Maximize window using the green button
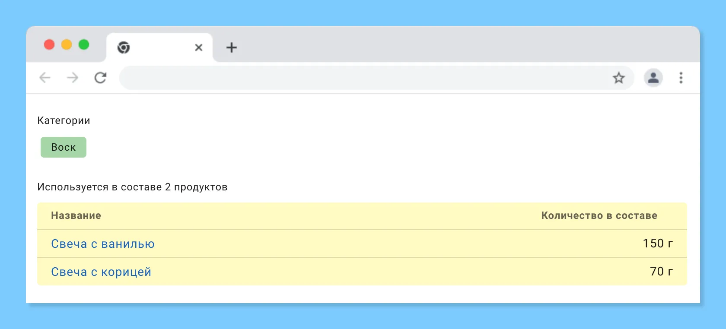726x329 pixels. [x=84, y=44]
